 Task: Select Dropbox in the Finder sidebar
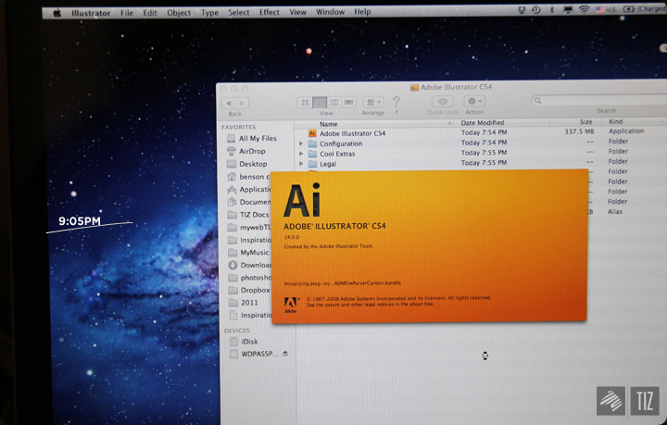pyautogui.click(x=254, y=290)
